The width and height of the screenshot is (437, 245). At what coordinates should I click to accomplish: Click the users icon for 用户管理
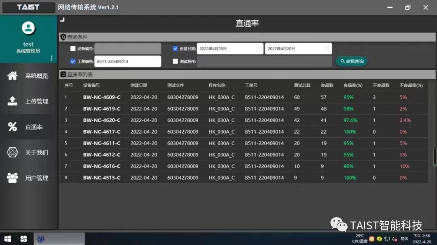tap(12, 178)
